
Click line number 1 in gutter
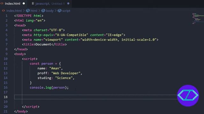[6, 16]
